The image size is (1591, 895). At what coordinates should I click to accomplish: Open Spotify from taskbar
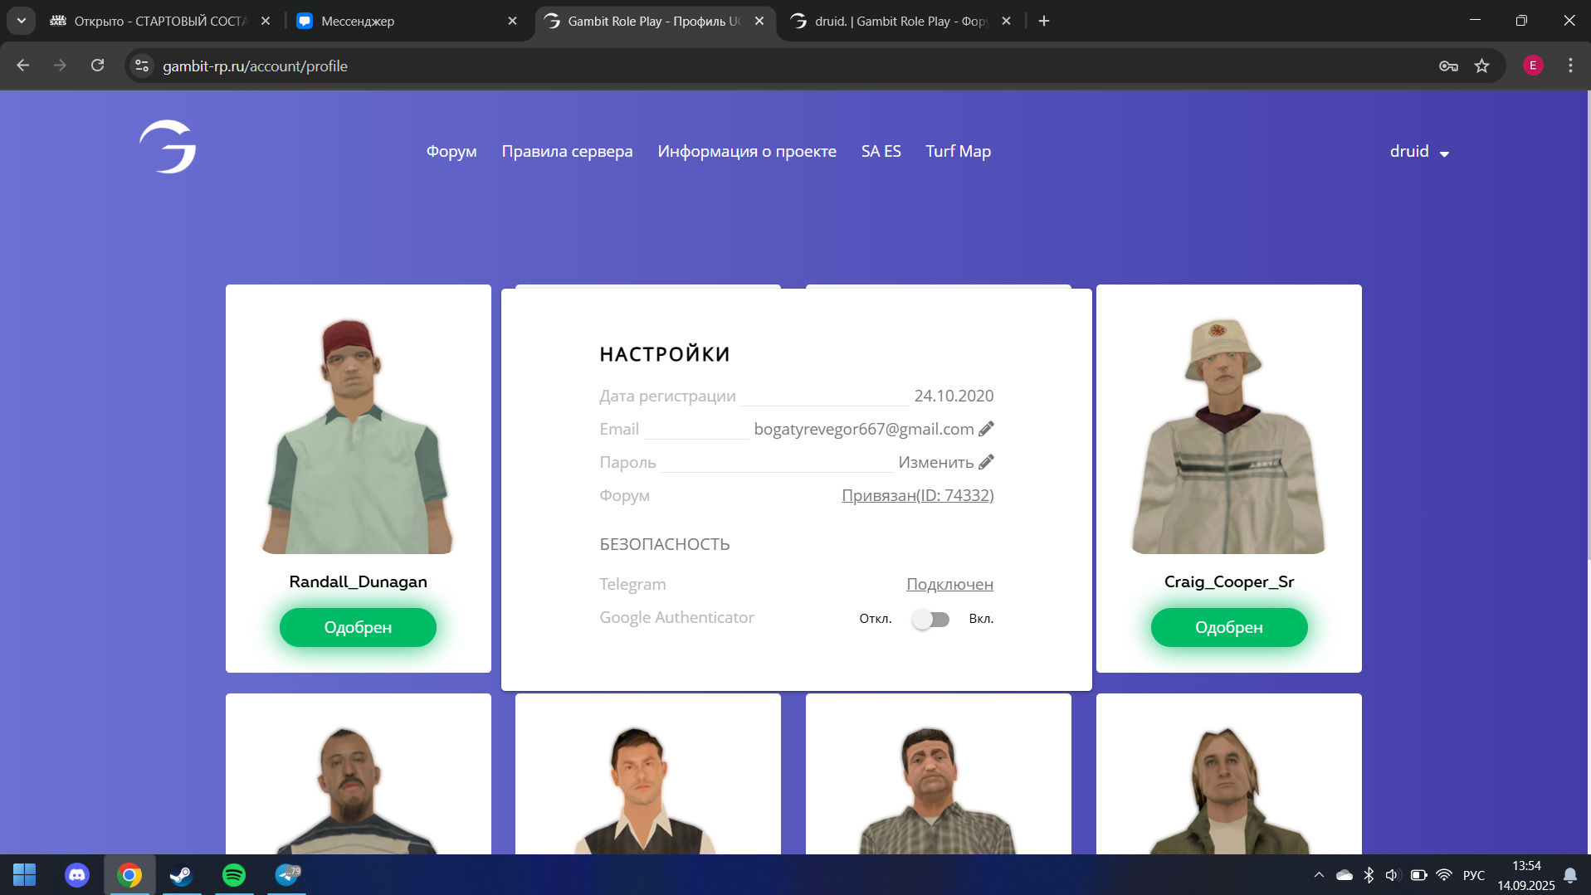[234, 875]
